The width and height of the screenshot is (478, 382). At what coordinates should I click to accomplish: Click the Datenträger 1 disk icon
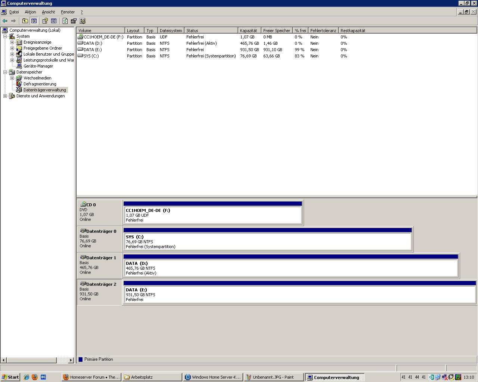[x=83, y=257]
